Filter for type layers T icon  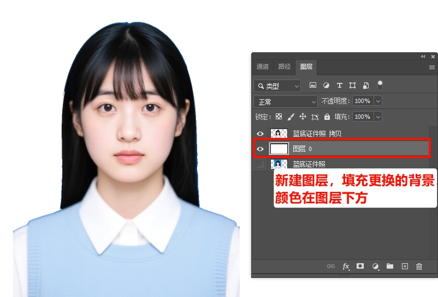[339, 85]
